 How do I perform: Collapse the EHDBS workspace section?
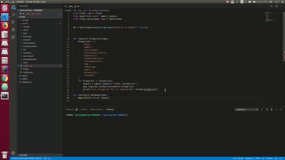[22, 17]
